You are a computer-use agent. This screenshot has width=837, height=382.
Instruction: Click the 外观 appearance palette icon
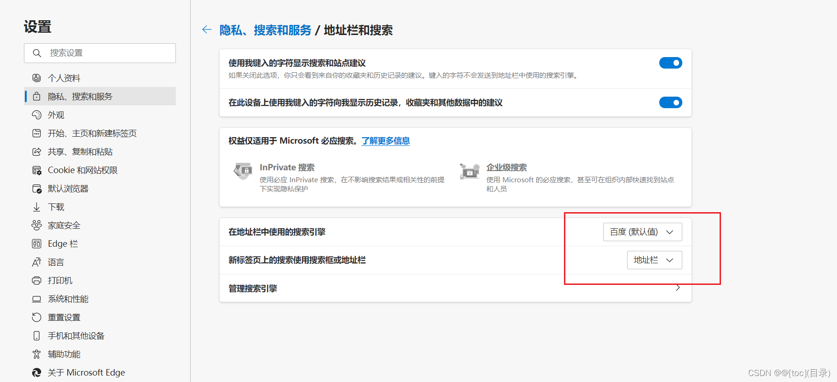tap(36, 115)
